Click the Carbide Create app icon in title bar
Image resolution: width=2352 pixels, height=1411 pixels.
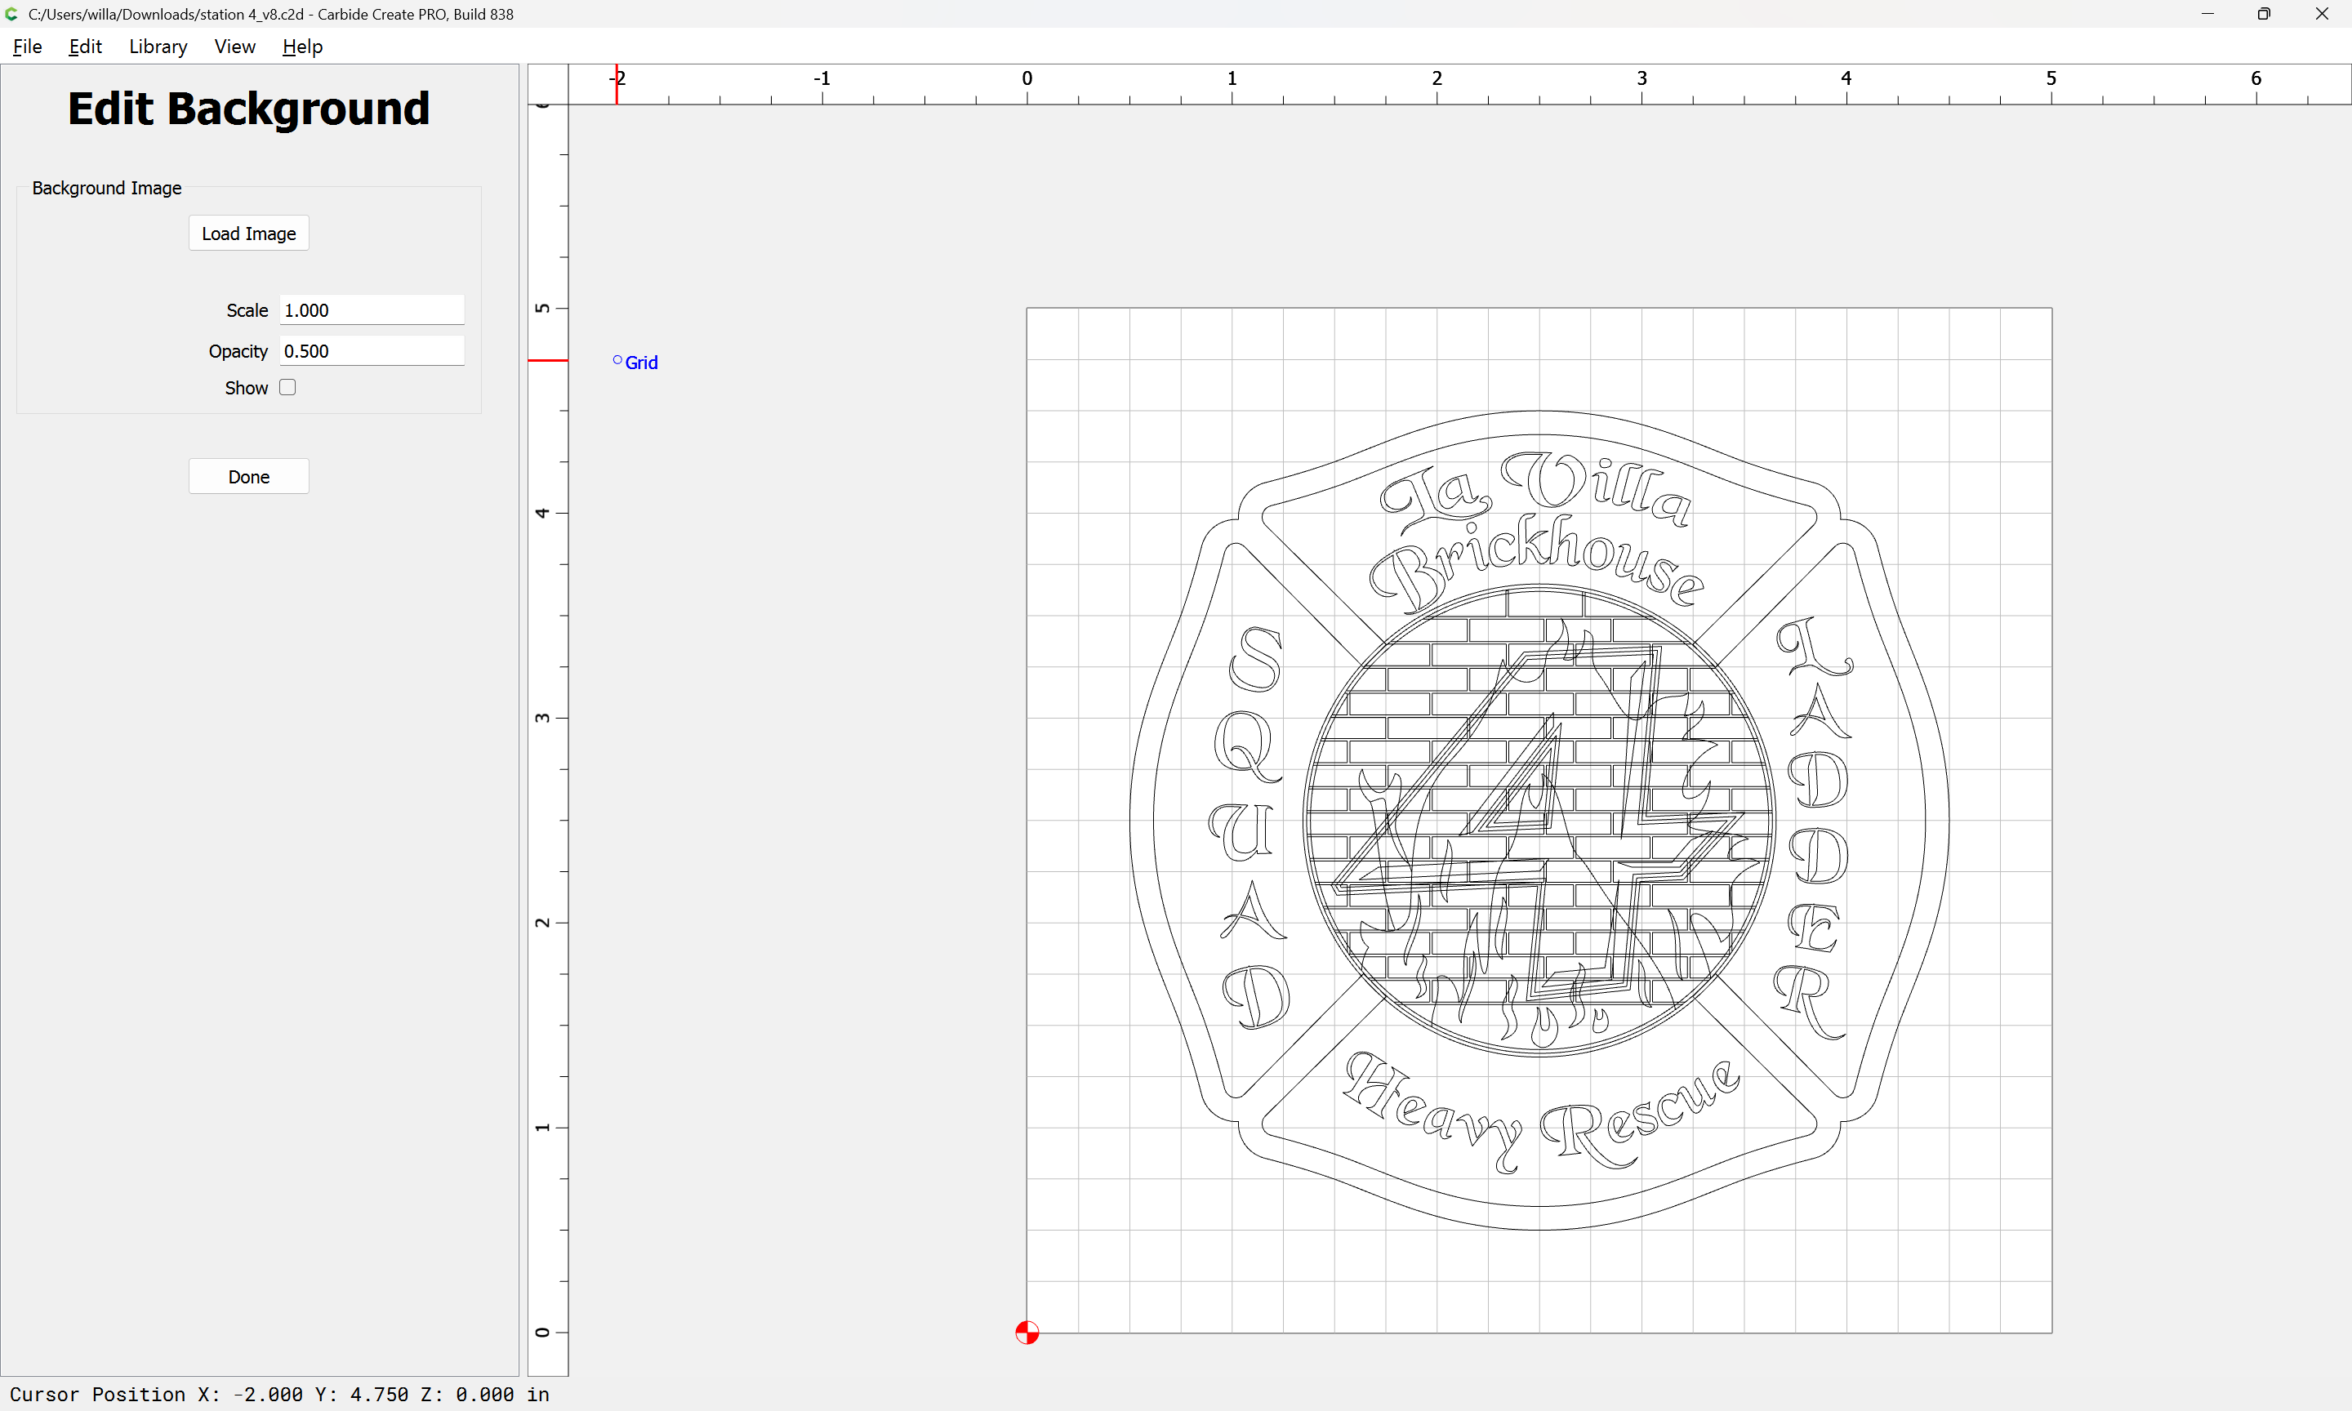pyautogui.click(x=11, y=14)
